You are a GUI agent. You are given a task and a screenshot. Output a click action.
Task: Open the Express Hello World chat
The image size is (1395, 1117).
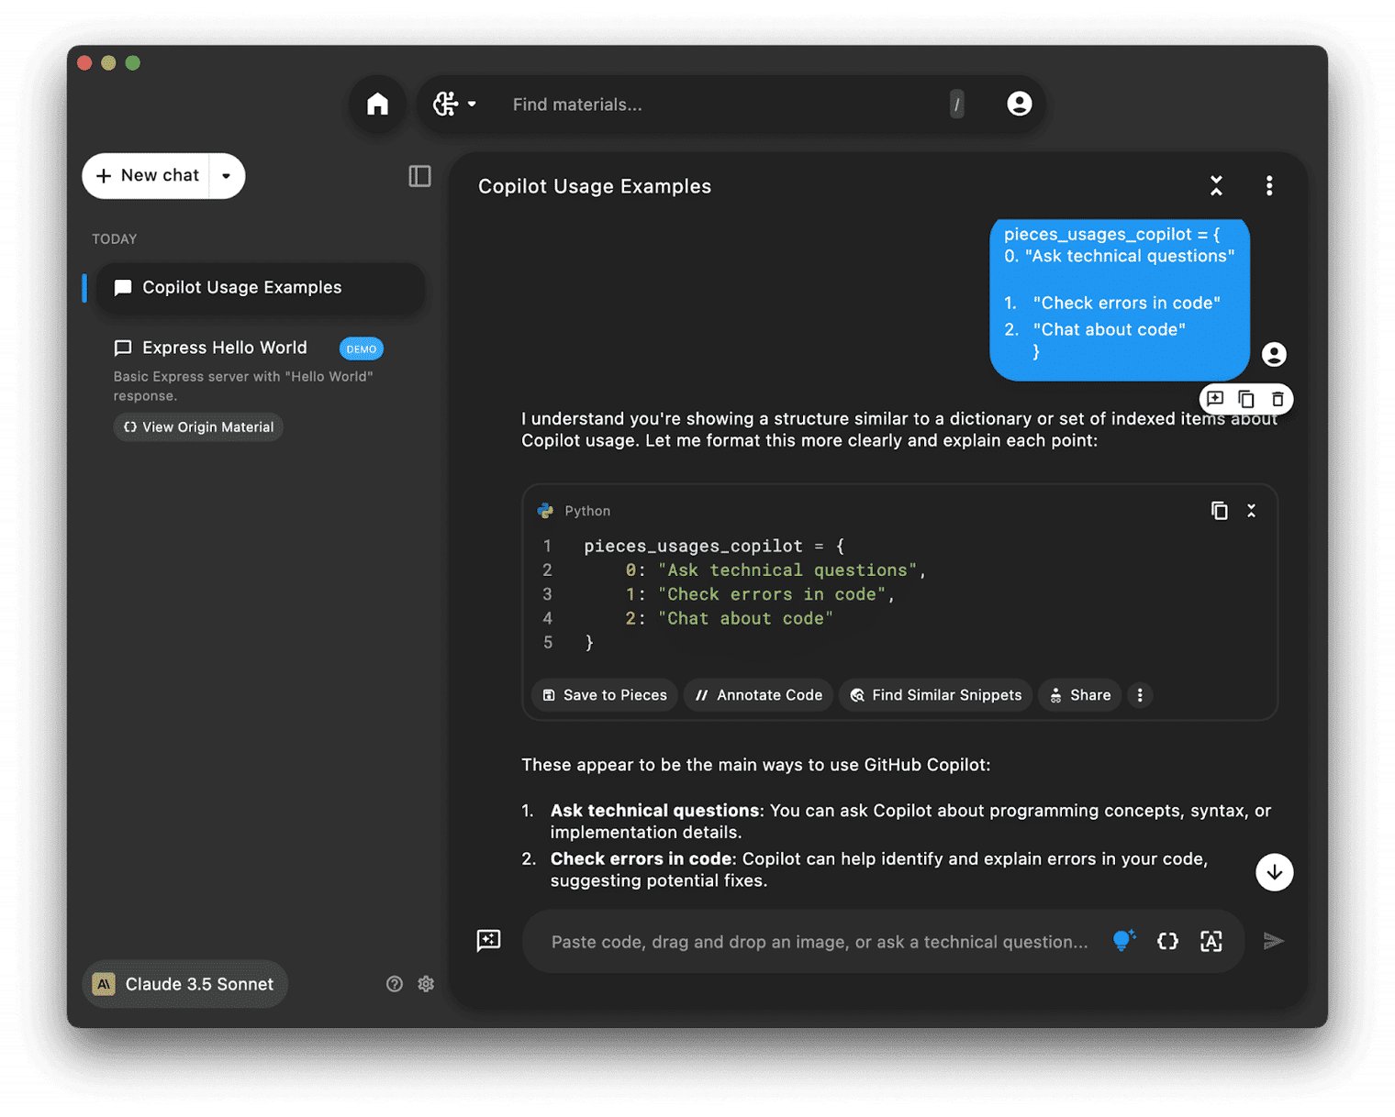coord(225,348)
